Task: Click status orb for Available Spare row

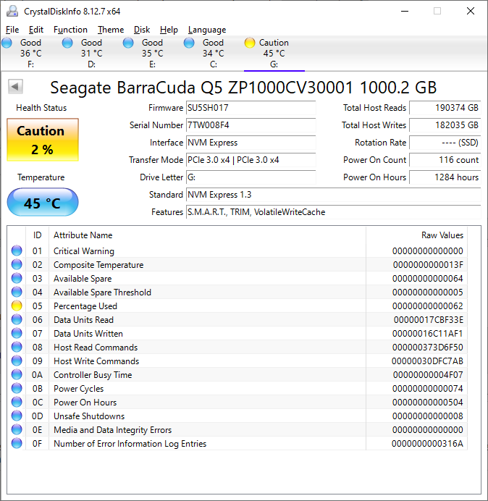Action: 17,278
